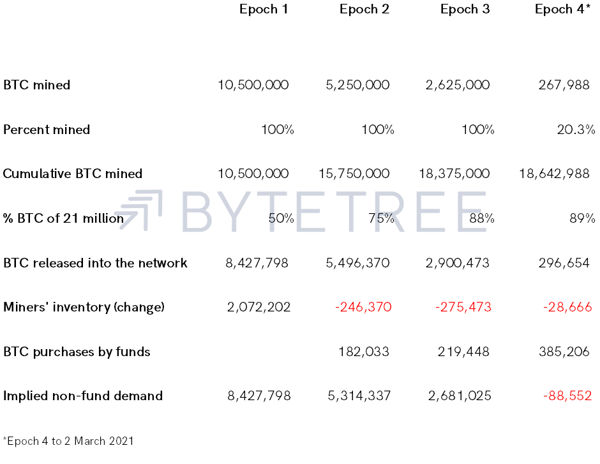Click the red -246,370 inventory value

(363, 307)
